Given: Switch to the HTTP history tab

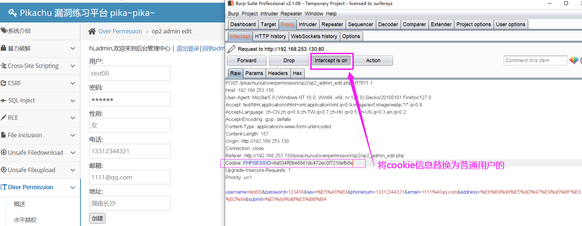Looking at the screenshot, I should 270,36.
